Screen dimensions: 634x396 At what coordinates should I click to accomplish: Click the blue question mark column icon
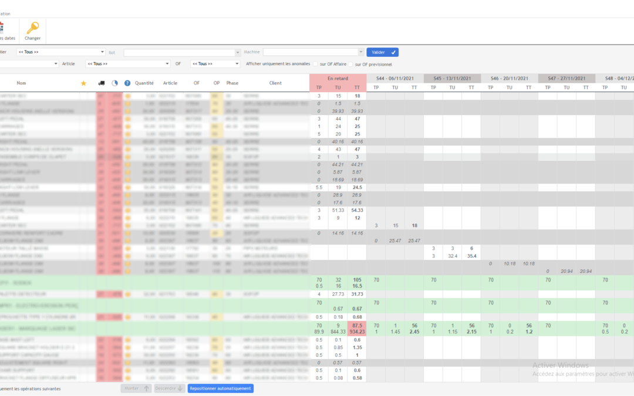click(x=127, y=83)
